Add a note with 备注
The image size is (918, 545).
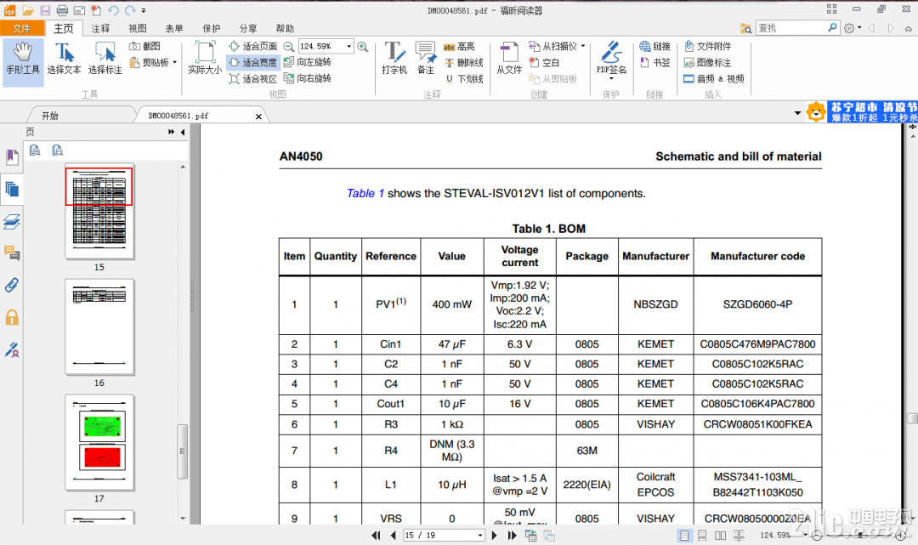(426, 59)
